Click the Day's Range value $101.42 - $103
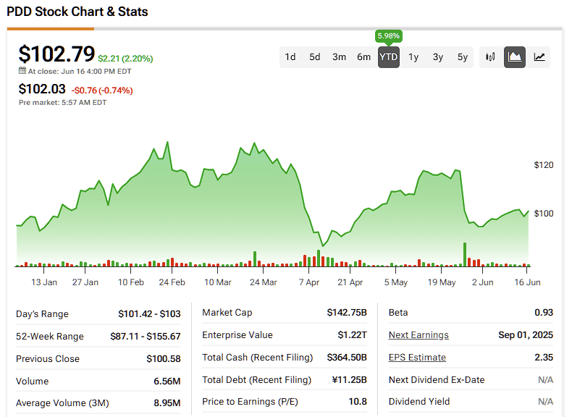The image size is (572, 417). [149, 314]
